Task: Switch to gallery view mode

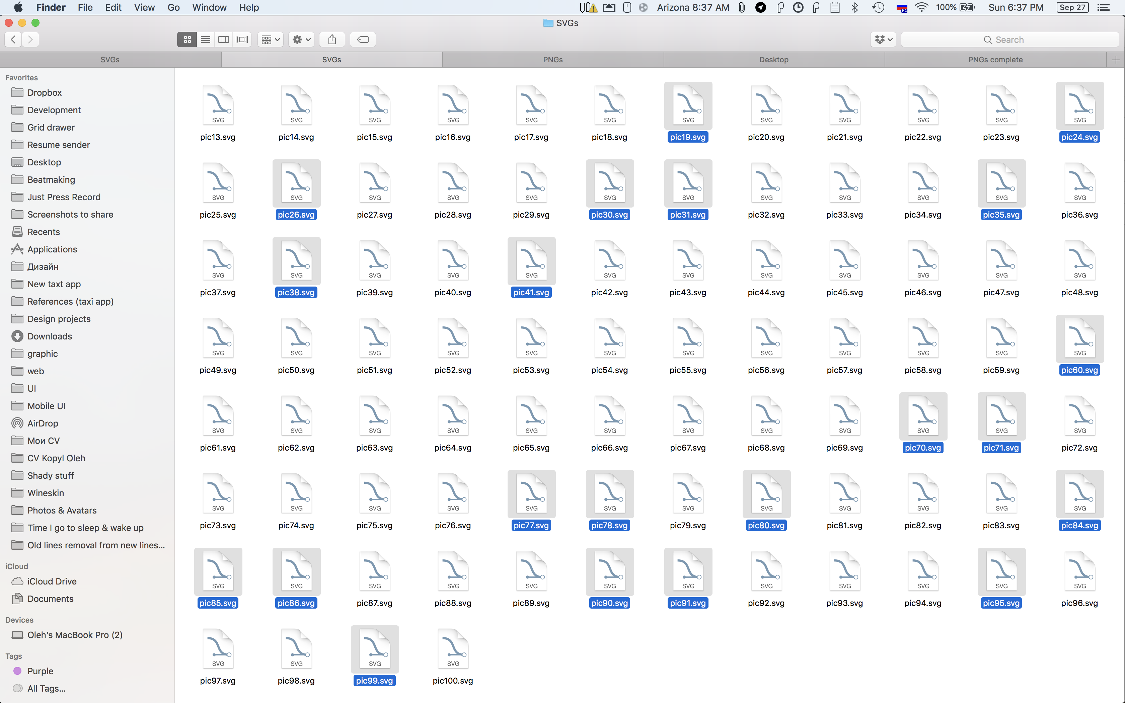Action: (242, 40)
